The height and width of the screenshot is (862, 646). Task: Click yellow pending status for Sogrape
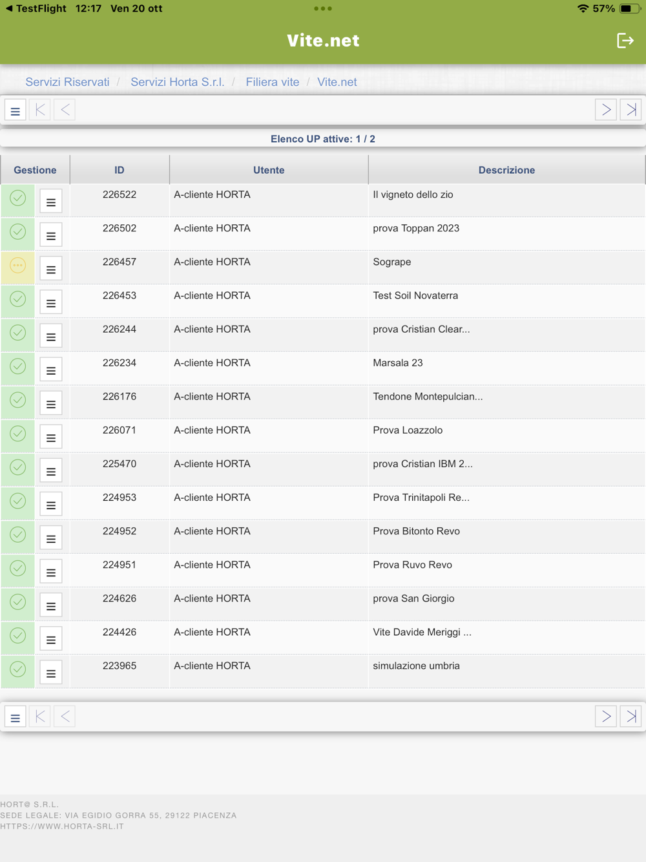(x=18, y=266)
